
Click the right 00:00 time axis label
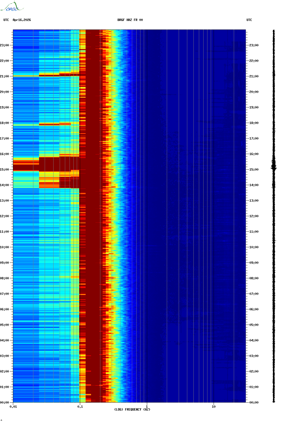pyautogui.click(x=254, y=403)
